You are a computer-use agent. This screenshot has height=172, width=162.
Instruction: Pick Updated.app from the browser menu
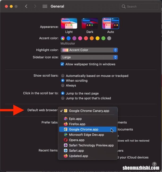point(88,156)
